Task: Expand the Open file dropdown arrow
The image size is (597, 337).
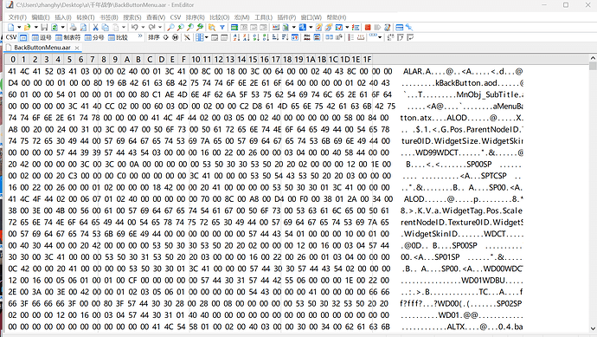Action: 35,28
